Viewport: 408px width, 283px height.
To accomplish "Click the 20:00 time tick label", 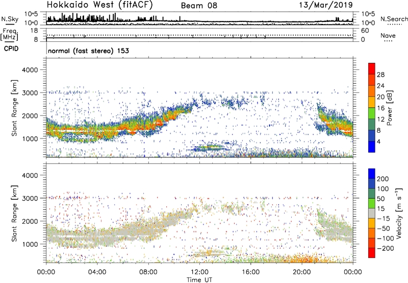I will pyautogui.click(x=302, y=272).
